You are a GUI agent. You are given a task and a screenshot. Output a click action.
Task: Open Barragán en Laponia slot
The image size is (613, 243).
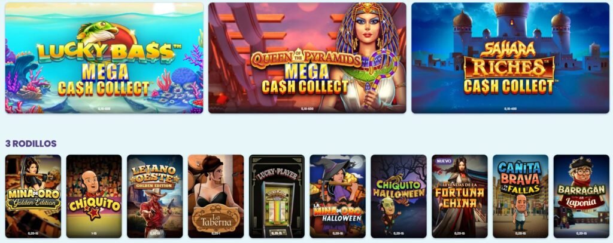click(x=581, y=196)
